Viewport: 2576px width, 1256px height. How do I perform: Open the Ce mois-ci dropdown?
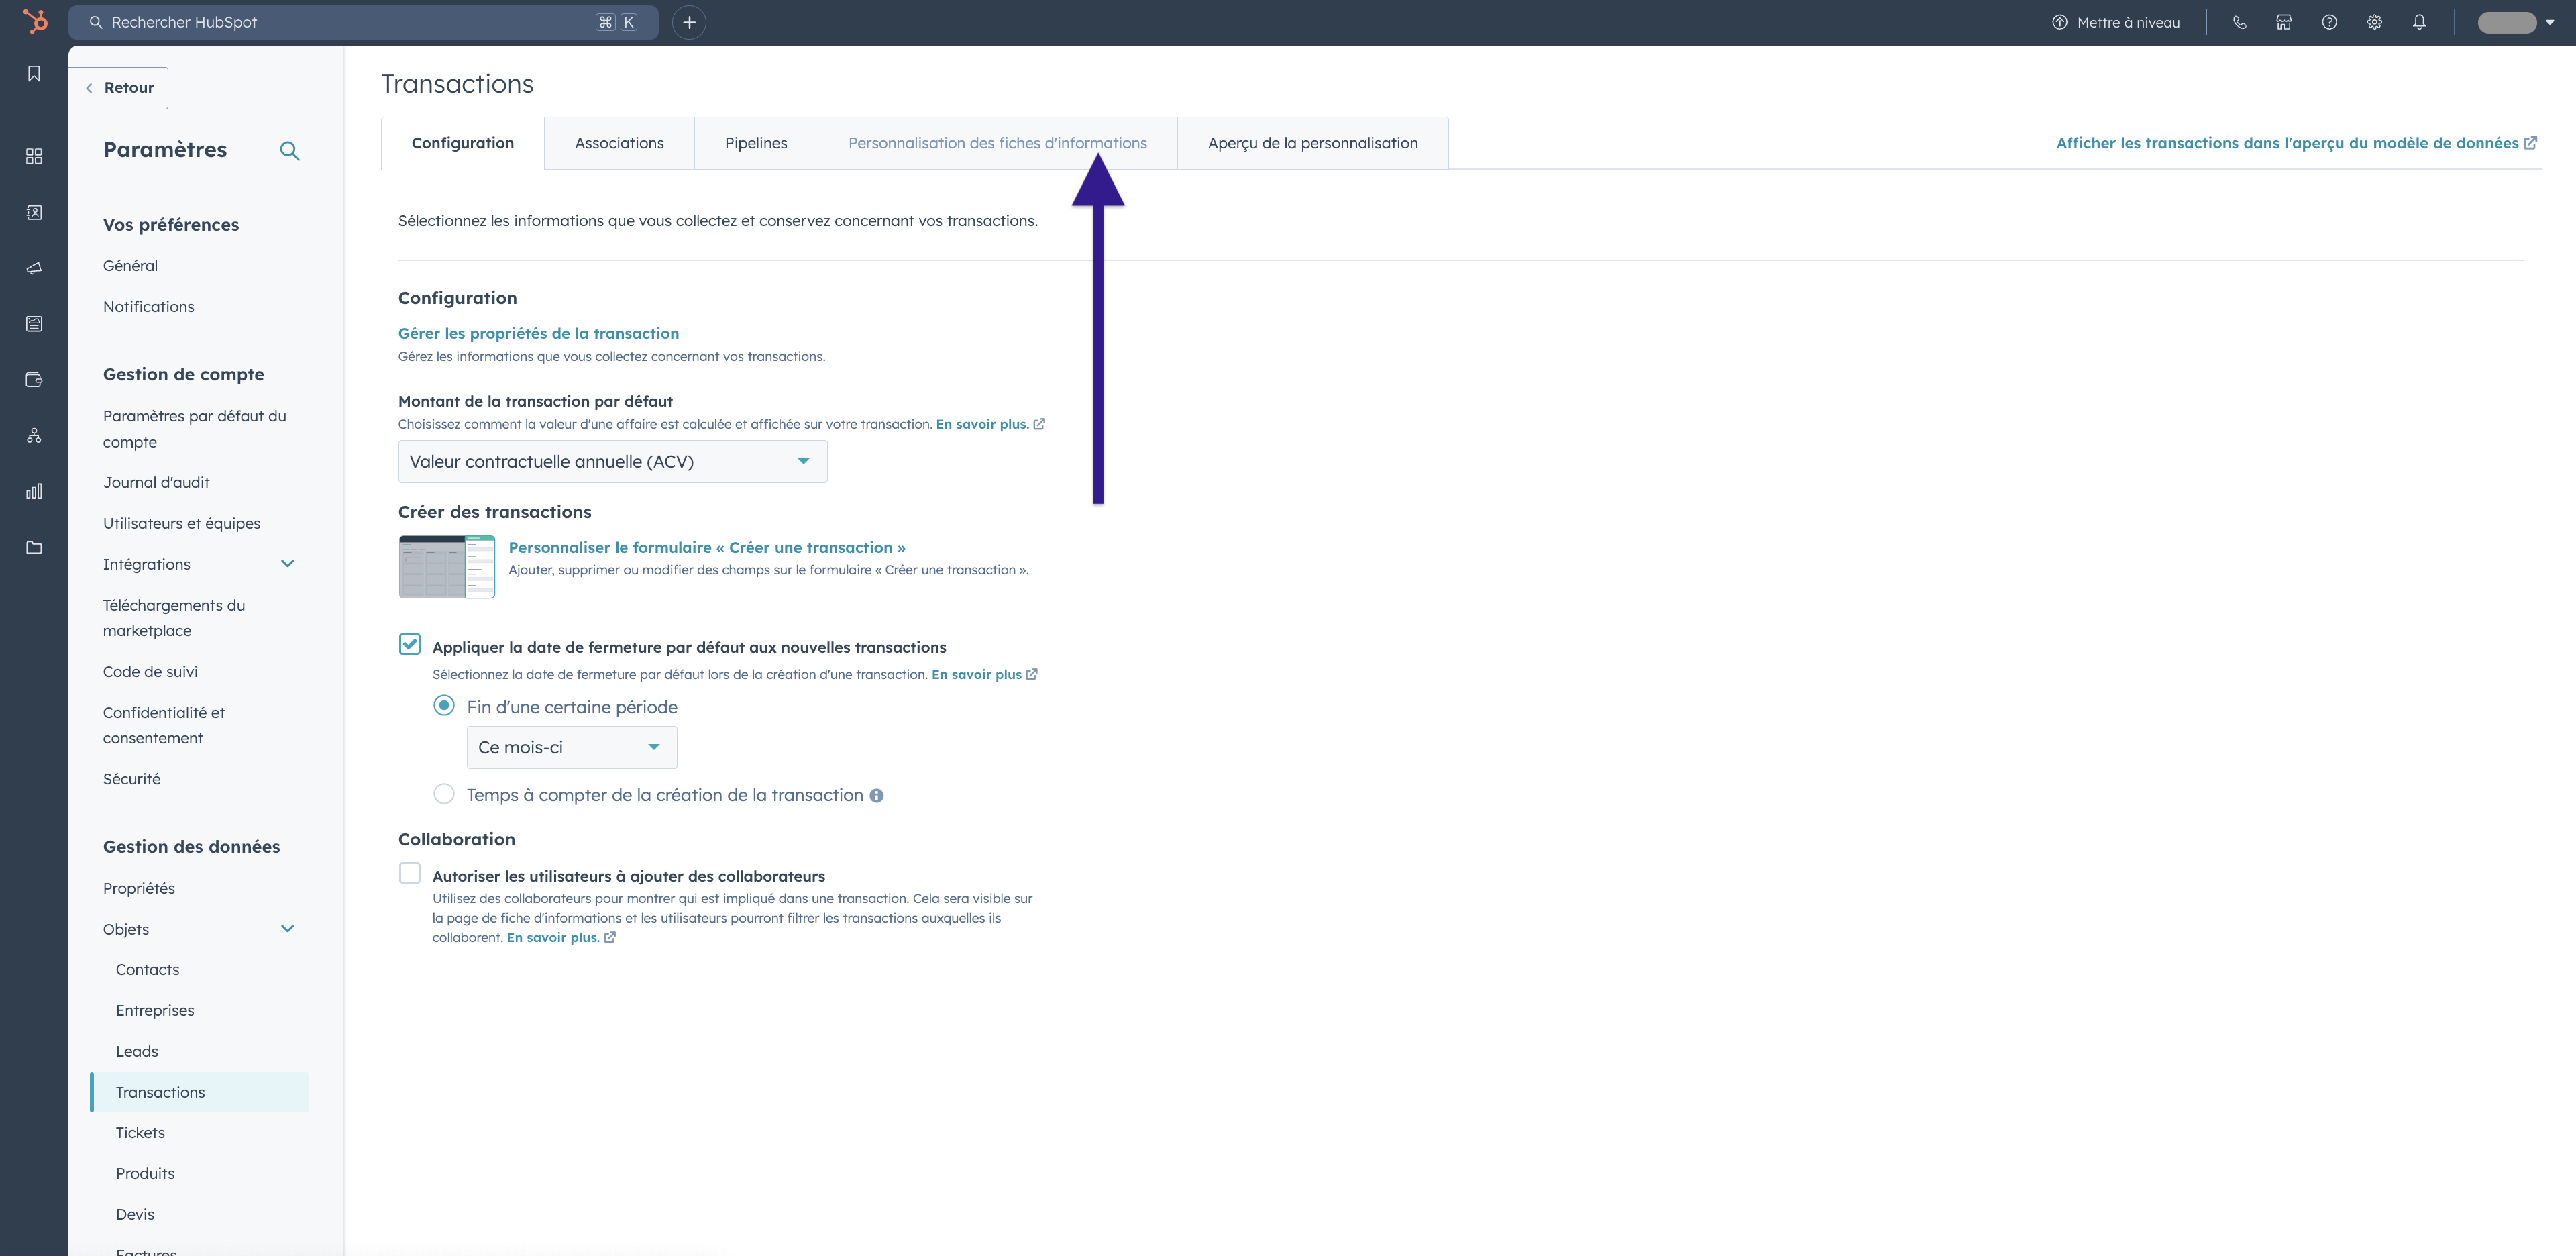click(571, 747)
